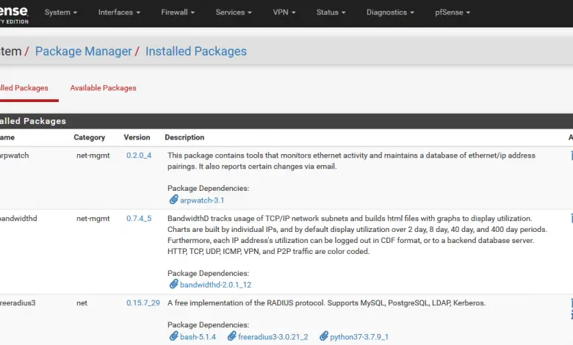573x345 pixels.
Task: Click the paperclip icon next to bash-5.1.4
Action: tap(173, 336)
